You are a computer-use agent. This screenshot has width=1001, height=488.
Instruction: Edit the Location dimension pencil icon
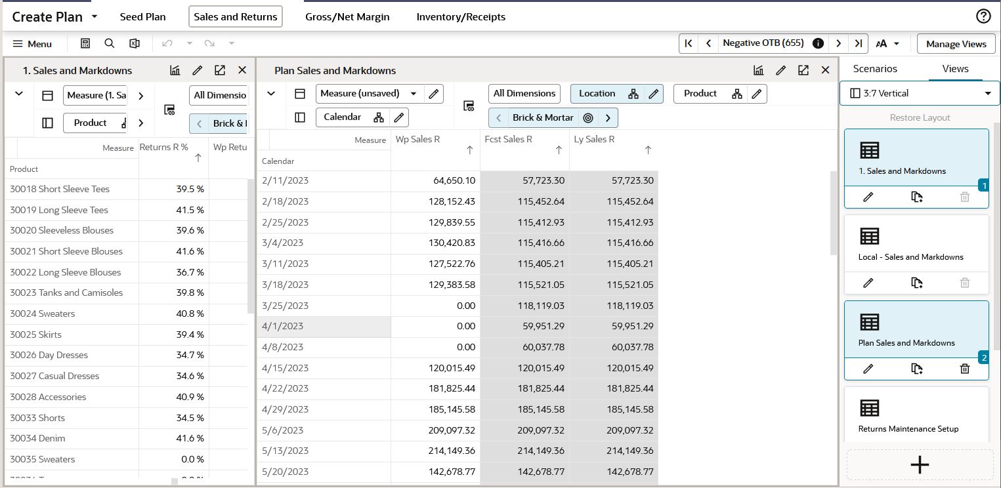click(x=653, y=94)
